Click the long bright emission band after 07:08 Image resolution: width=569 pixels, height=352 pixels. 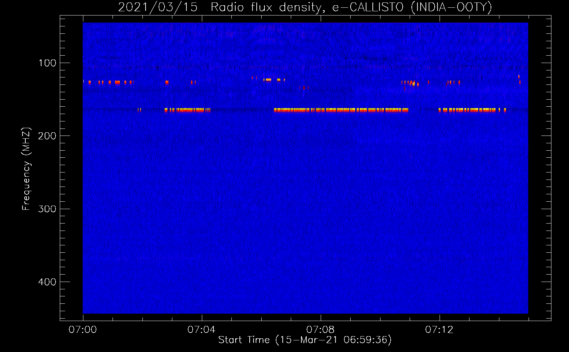[341, 110]
